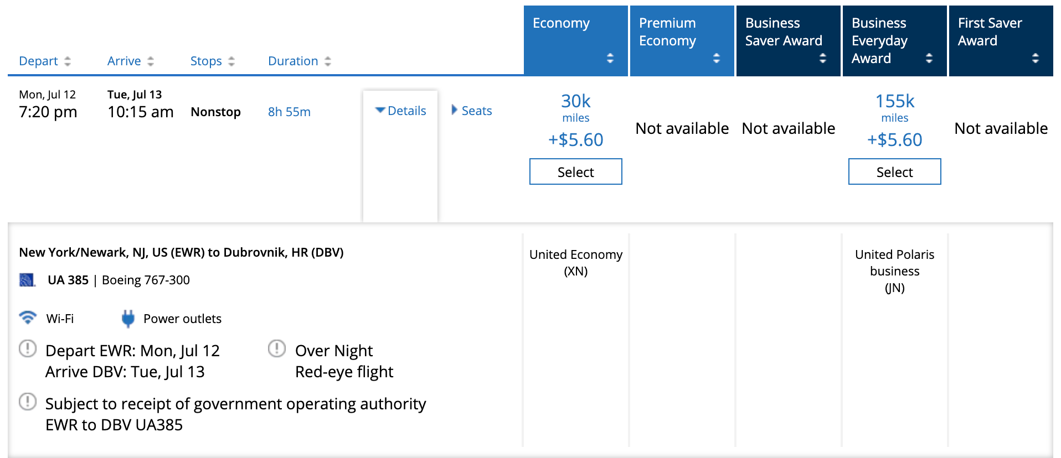Screen dimensions: 1061x458
Task: Sort flights by Duration
Action: [300, 61]
